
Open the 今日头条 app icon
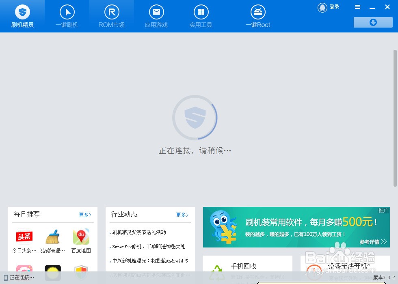click(x=24, y=237)
